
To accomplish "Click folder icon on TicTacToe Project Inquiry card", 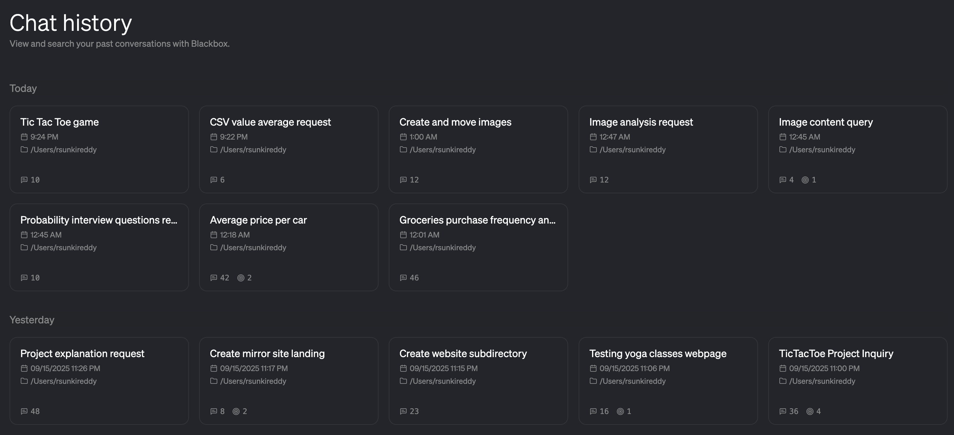I will click(x=783, y=381).
